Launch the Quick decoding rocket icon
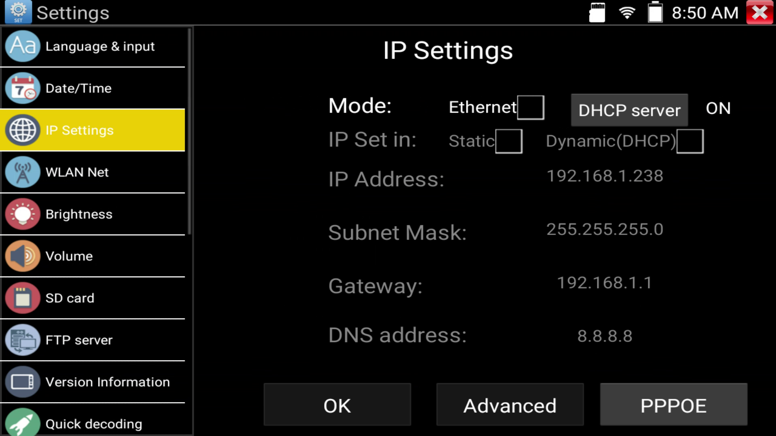Viewport: 776px width, 436px height. (23, 422)
